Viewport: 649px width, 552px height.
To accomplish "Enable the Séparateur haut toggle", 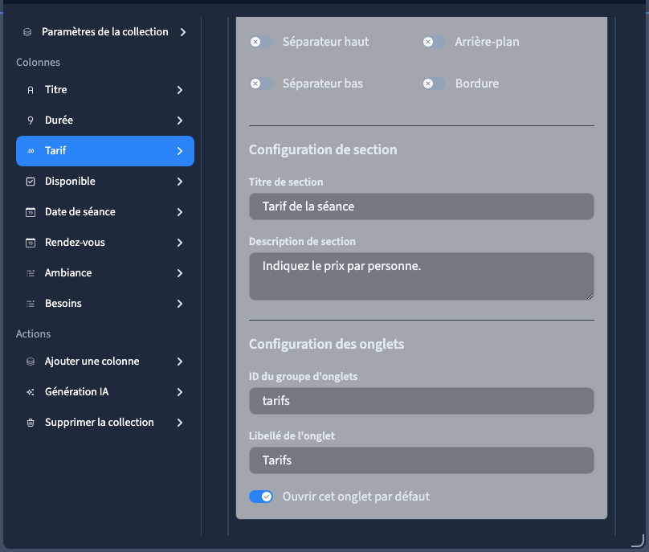I will point(261,42).
